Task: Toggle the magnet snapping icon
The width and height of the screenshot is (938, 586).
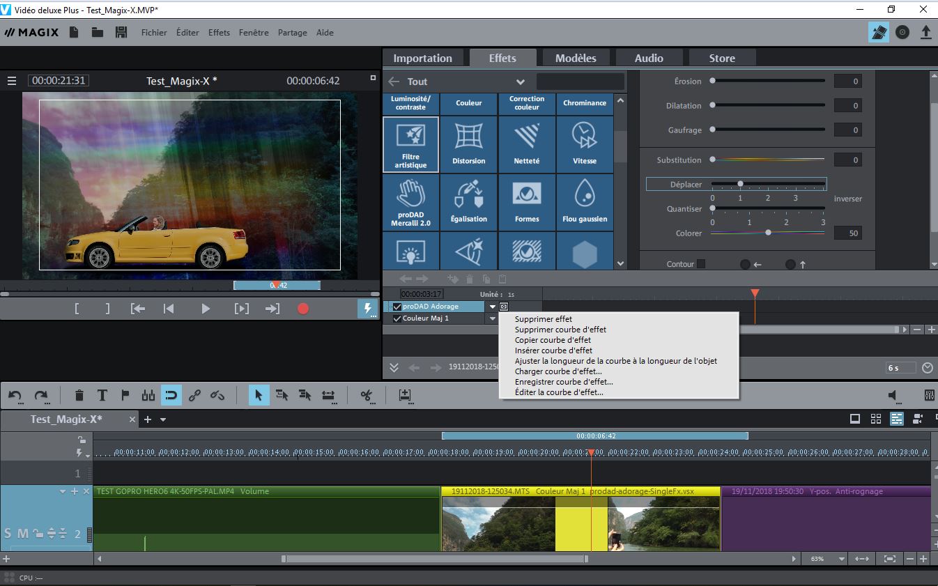Action: click(171, 396)
